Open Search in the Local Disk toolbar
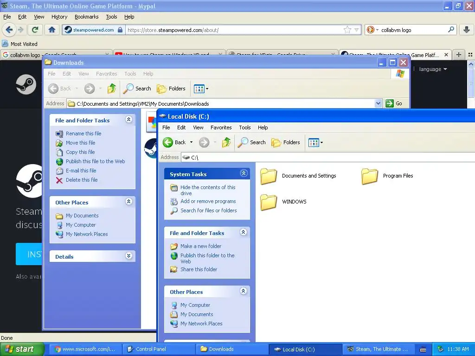The image size is (475, 356). [252, 142]
